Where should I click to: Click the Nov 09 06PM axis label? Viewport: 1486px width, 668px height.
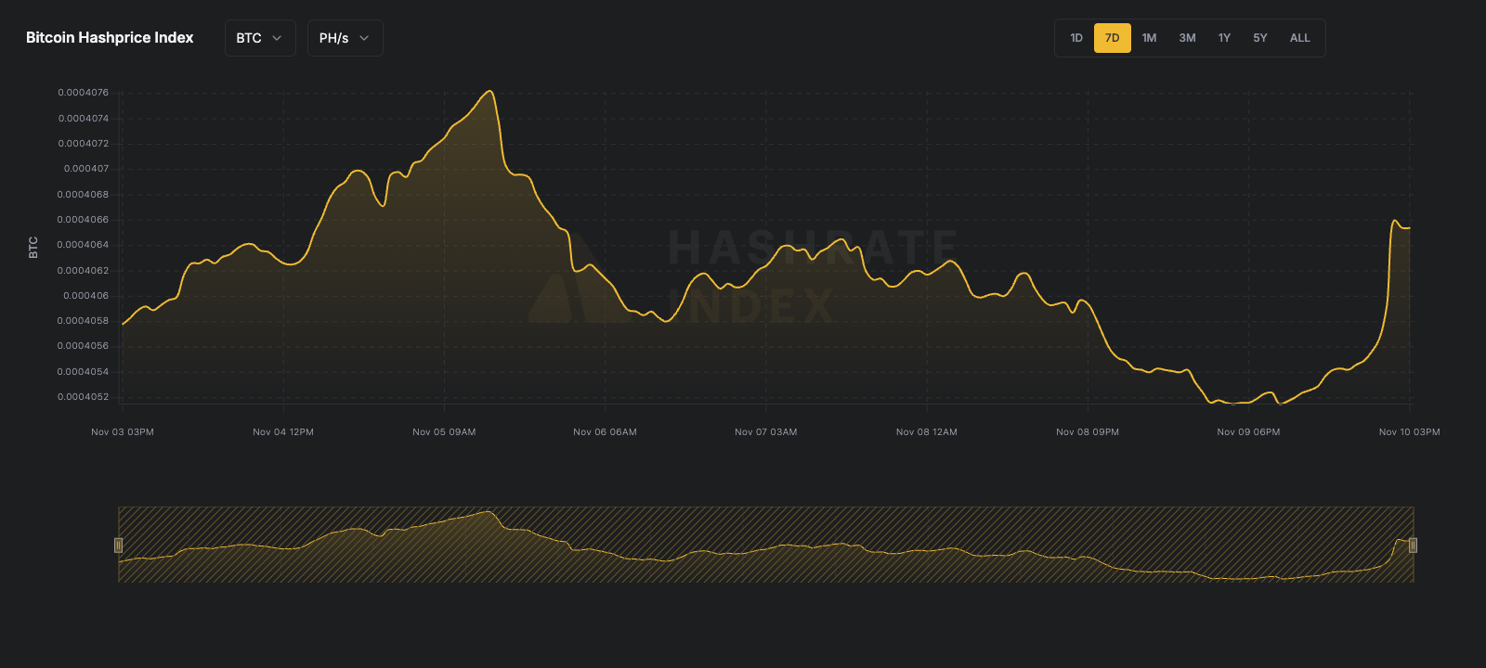[x=1248, y=432]
